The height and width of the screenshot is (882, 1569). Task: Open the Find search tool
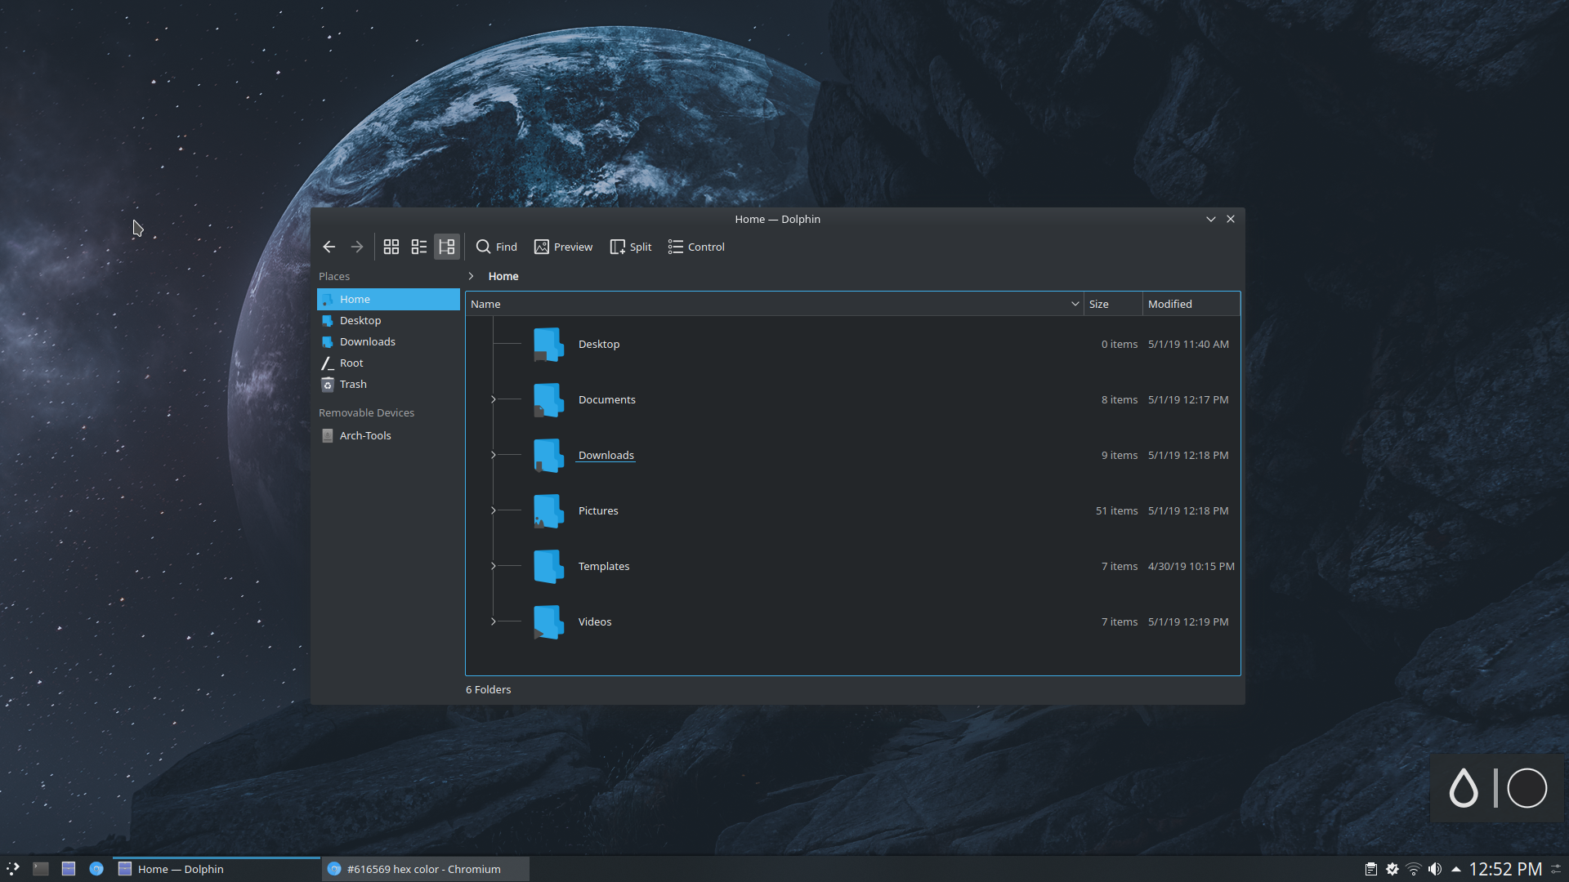coord(496,247)
